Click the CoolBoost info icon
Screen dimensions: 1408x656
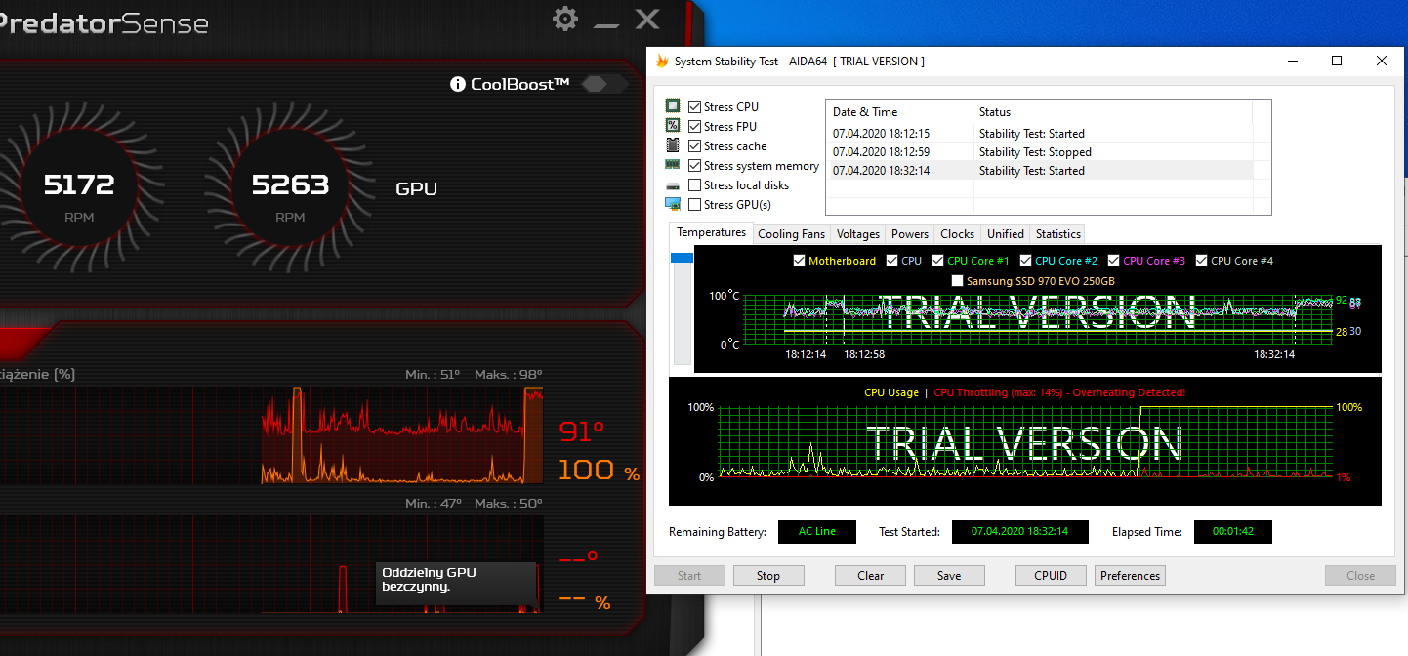click(457, 84)
